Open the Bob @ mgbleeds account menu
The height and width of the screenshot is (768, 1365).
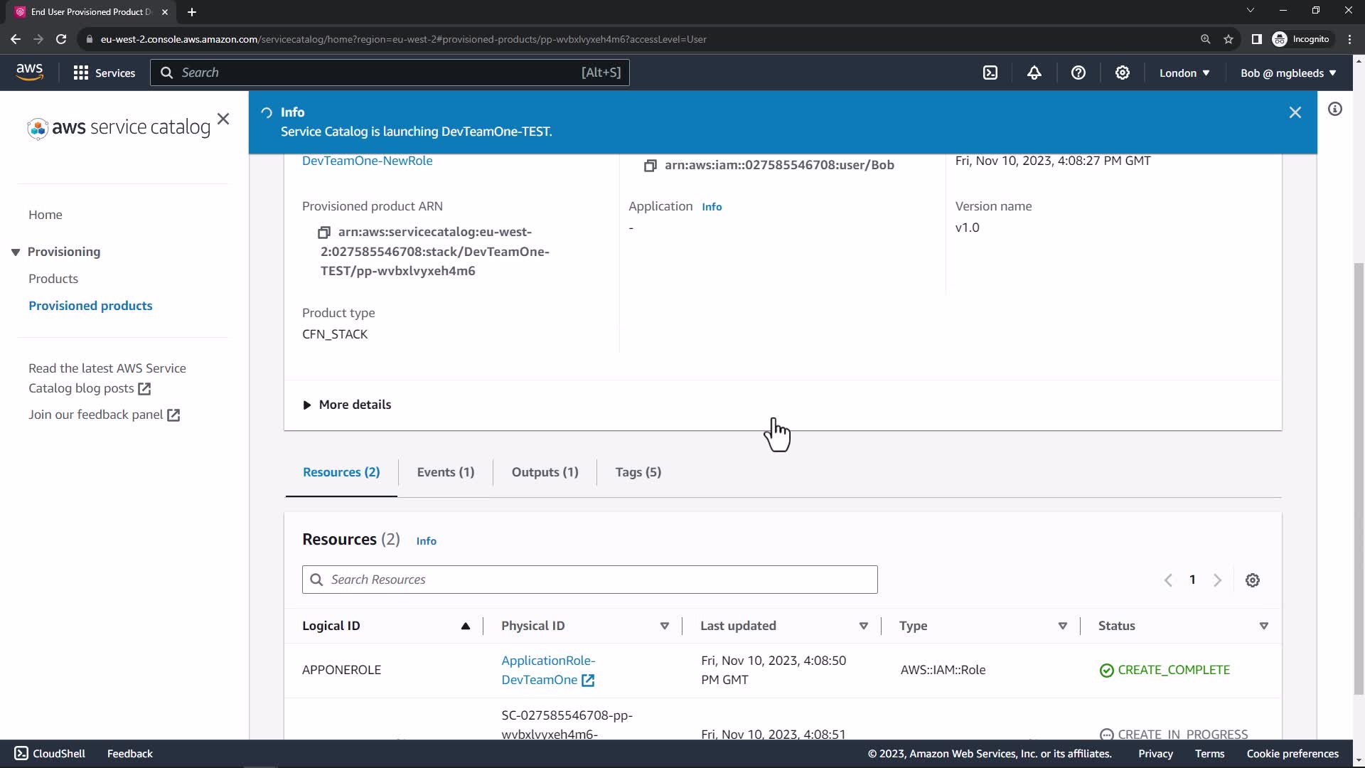pos(1288,73)
